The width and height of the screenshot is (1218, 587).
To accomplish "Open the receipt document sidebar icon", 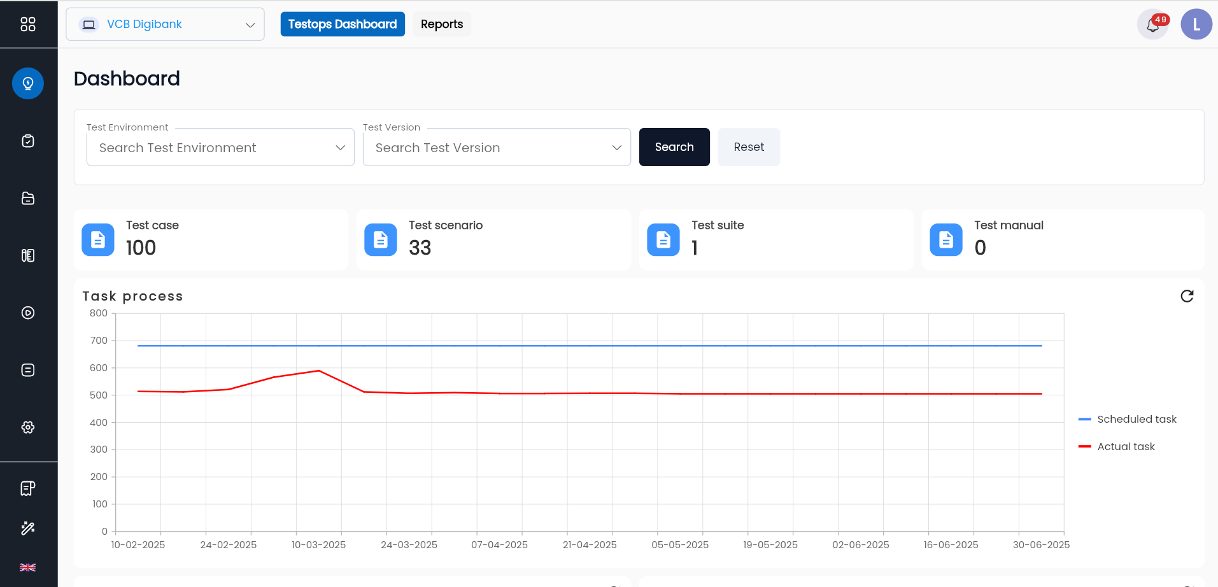I will click(x=28, y=488).
